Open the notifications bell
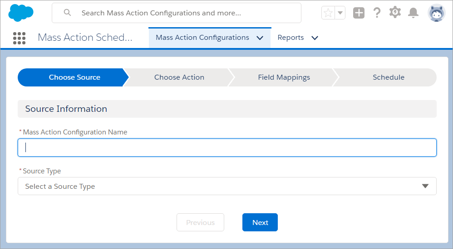 (413, 13)
